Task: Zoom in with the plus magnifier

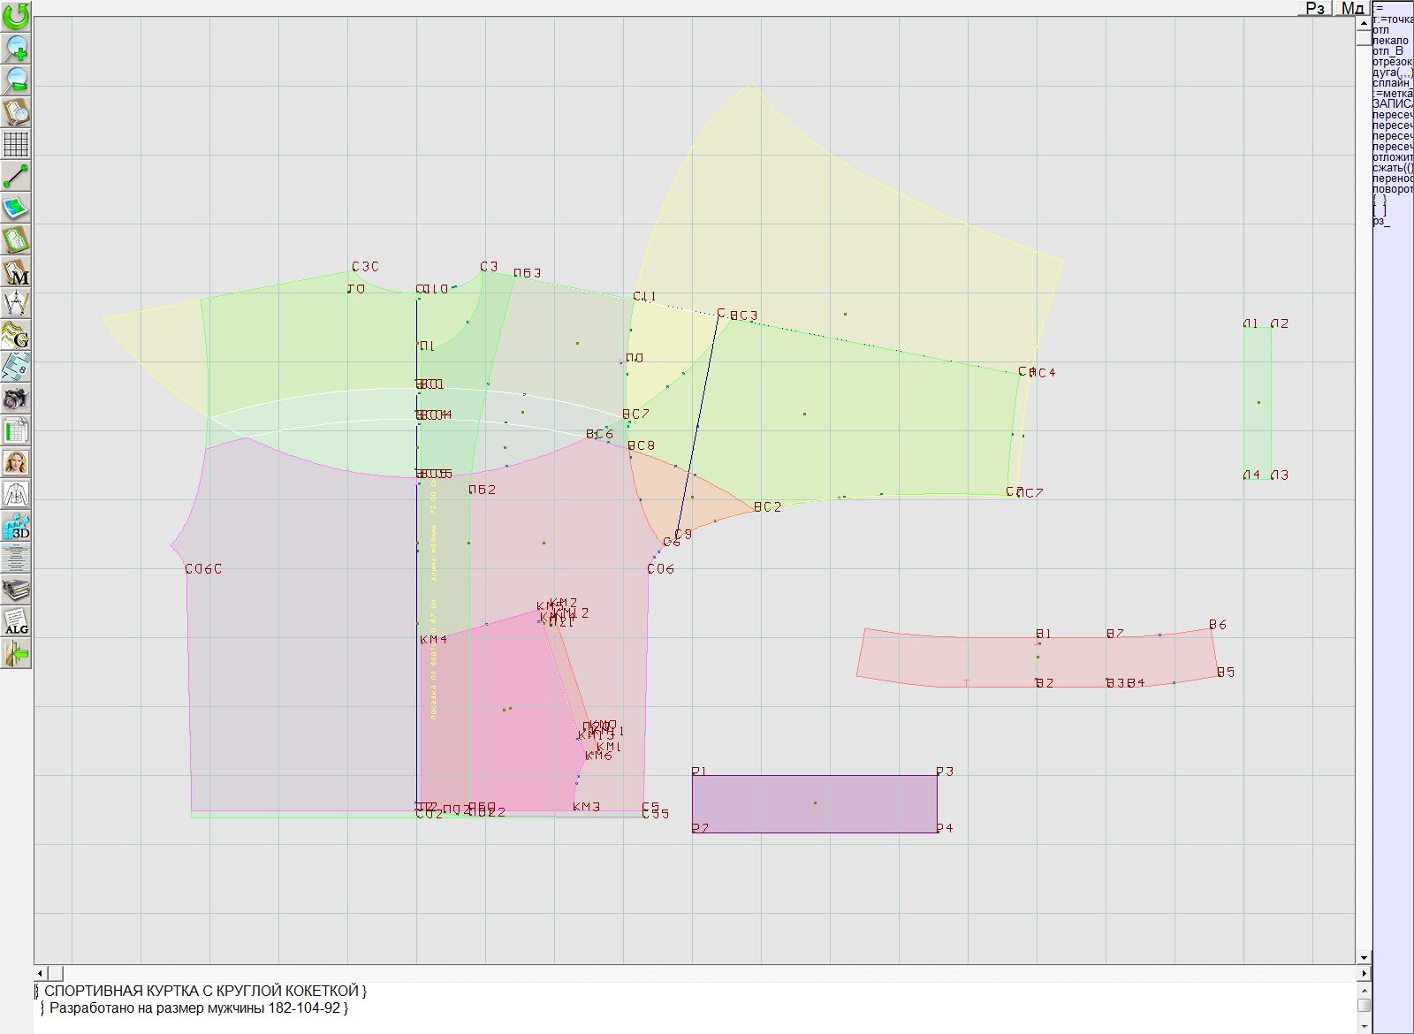Action: [x=16, y=48]
